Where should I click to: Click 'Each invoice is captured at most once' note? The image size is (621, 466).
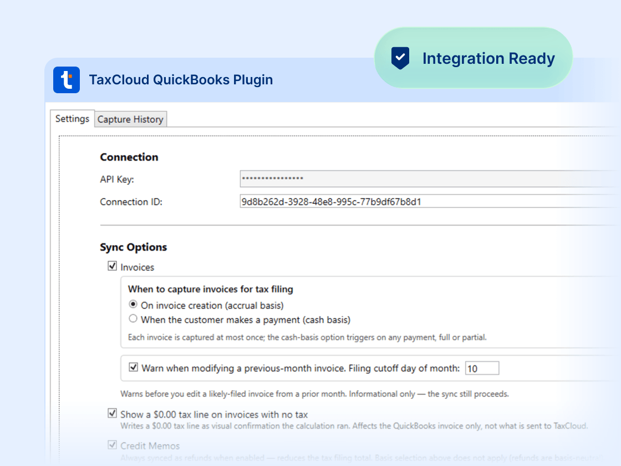pyautogui.click(x=307, y=337)
